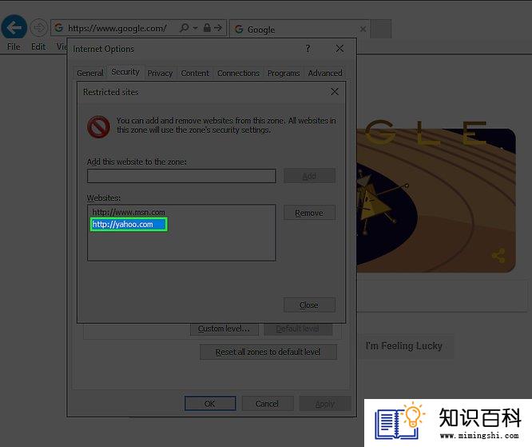The width and height of the screenshot is (532, 447).
Task: Open the File menu
Action: pos(14,46)
